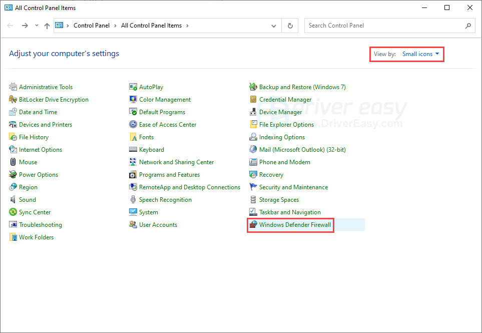Click the Sync Center green icon
The height and width of the screenshot is (333, 482).
[x=13, y=212]
